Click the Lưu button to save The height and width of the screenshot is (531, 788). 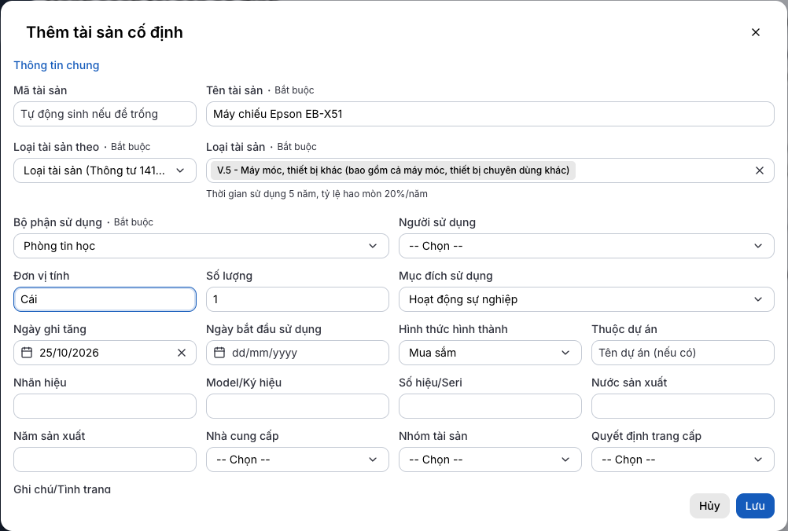755,506
